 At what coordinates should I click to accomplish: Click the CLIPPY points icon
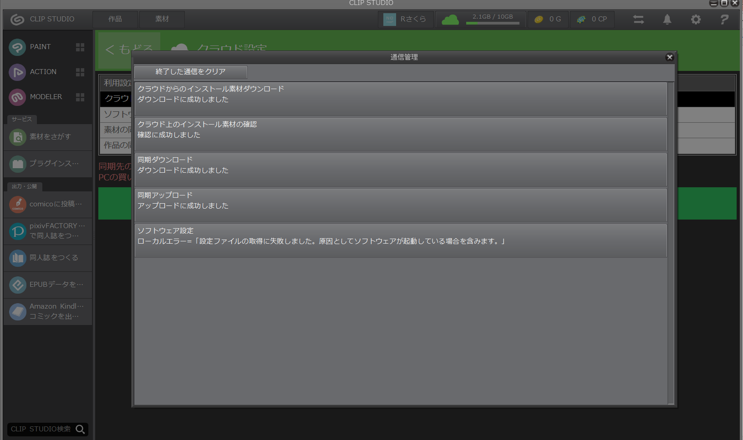click(x=581, y=20)
